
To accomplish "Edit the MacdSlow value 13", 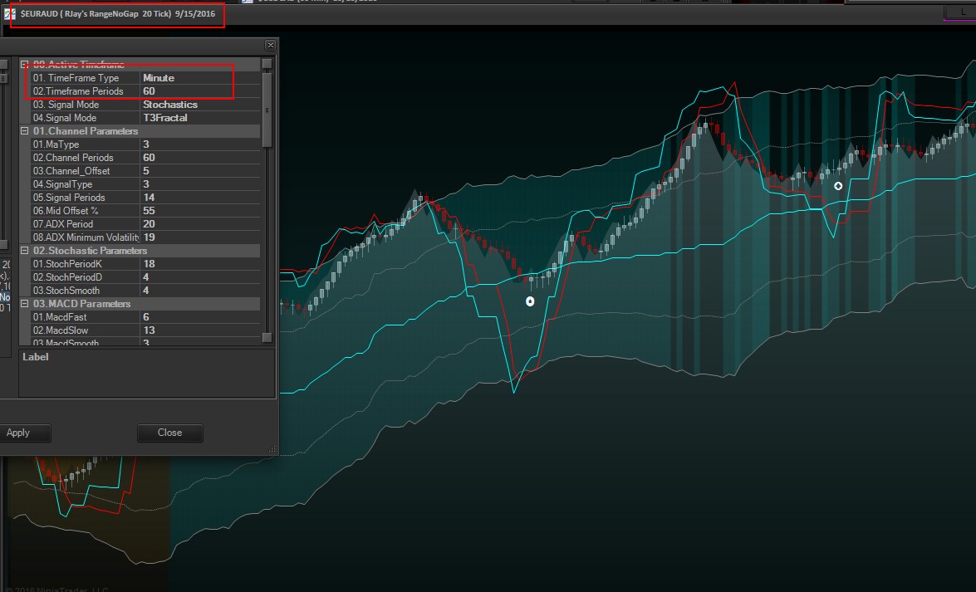I will 200,330.
